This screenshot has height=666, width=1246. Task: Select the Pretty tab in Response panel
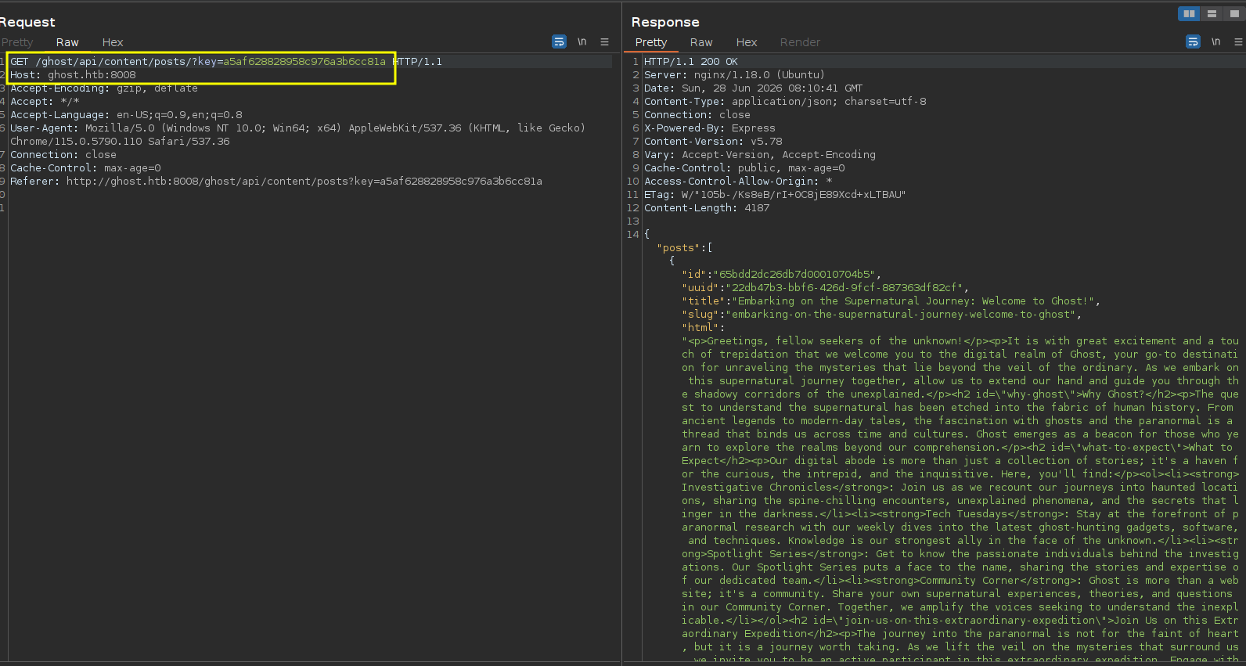pyautogui.click(x=651, y=42)
